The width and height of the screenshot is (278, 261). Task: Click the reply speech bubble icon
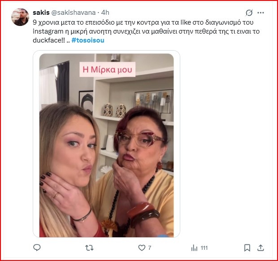(37, 248)
